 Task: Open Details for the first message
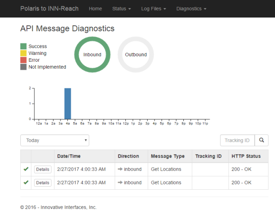pyautogui.click(x=43, y=170)
